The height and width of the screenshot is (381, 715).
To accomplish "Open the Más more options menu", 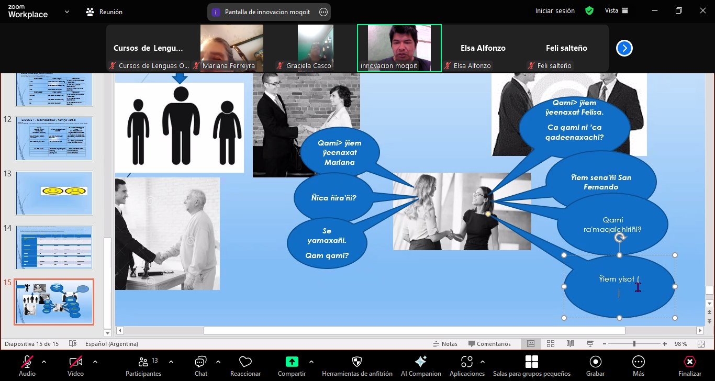I will 638,362.
